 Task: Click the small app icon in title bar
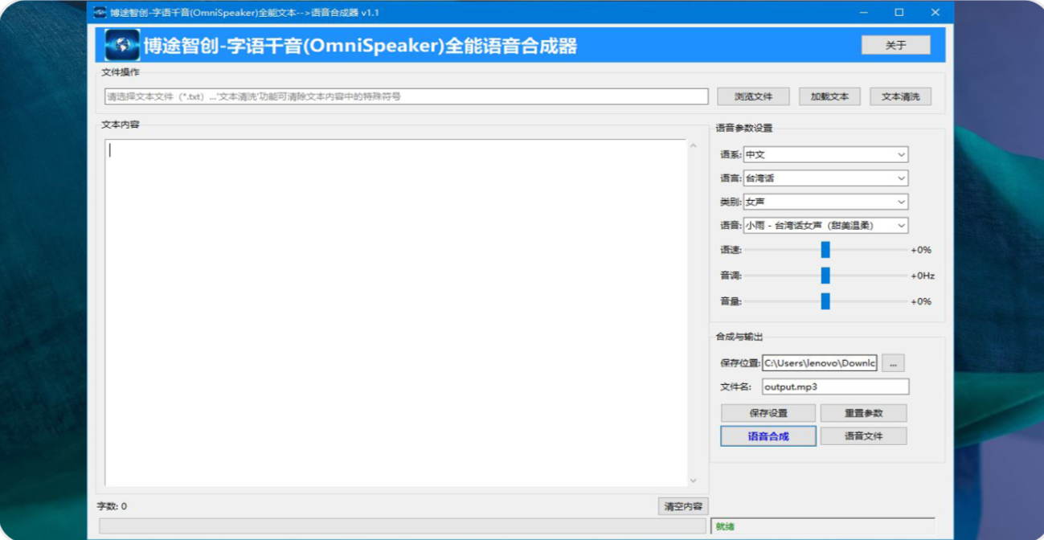click(100, 12)
